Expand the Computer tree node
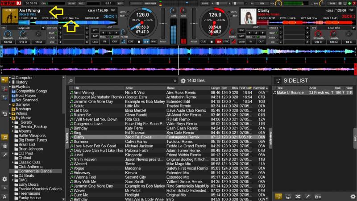 point(10,78)
